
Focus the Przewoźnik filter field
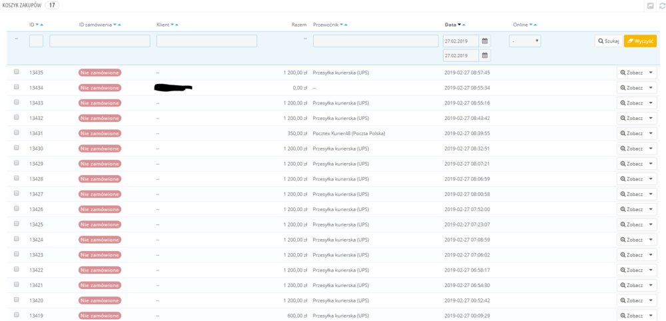[376, 41]
